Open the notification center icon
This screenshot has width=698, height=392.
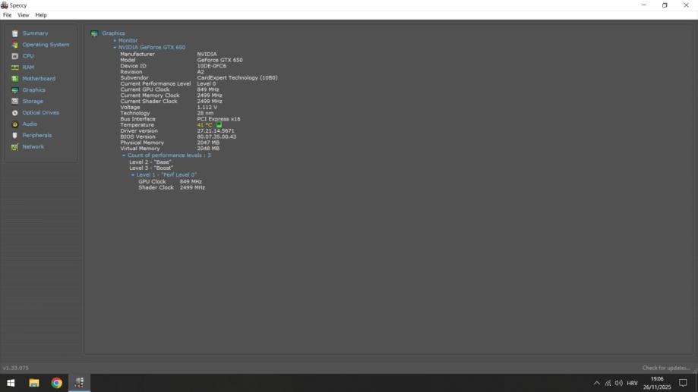click(683, 383)
